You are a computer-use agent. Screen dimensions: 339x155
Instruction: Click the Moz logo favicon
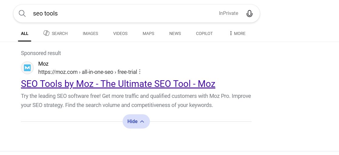[x=27, y=68]
